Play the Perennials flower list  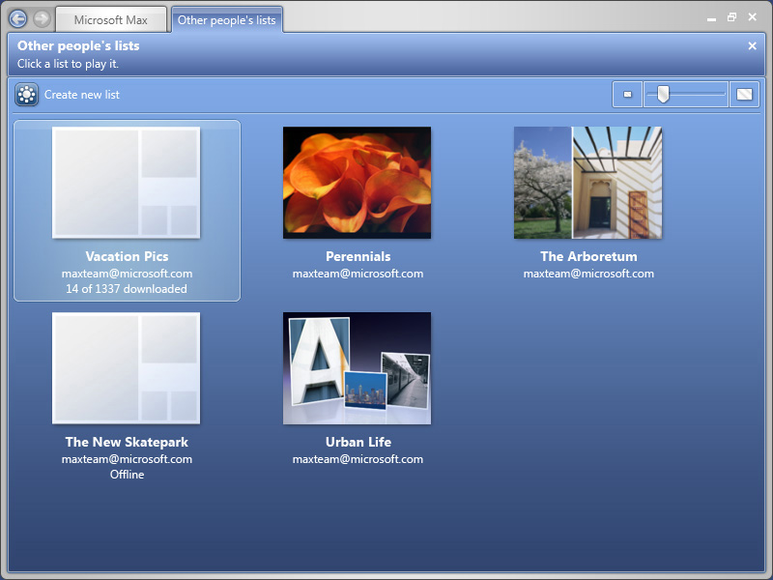pos(357,183)
